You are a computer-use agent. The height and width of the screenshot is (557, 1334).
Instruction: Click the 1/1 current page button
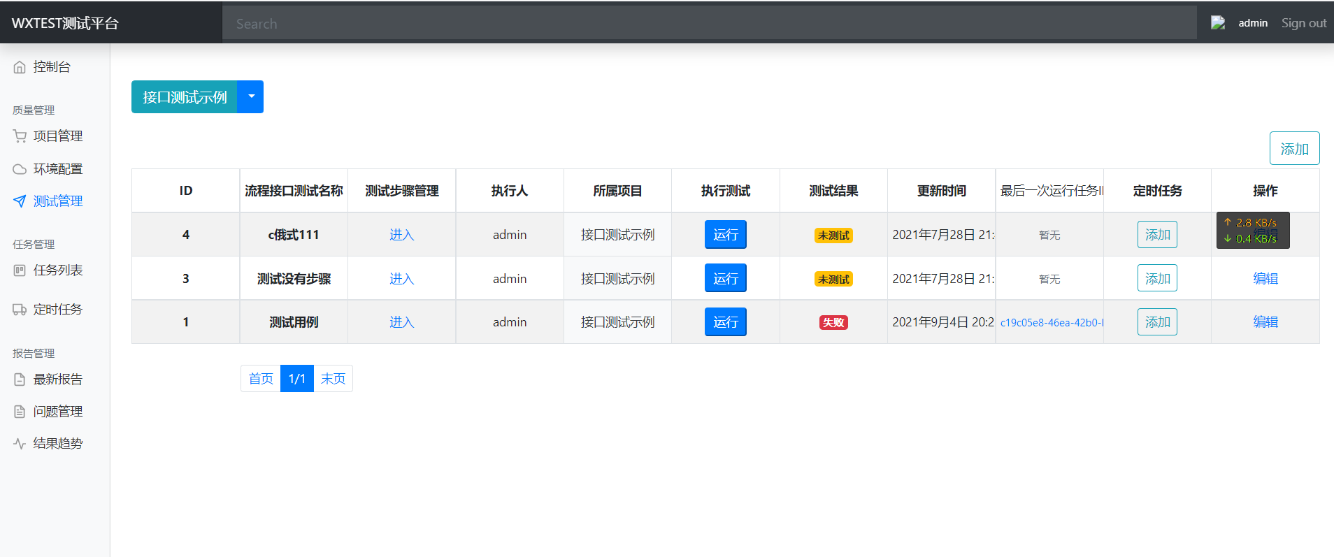click(297, 379)
